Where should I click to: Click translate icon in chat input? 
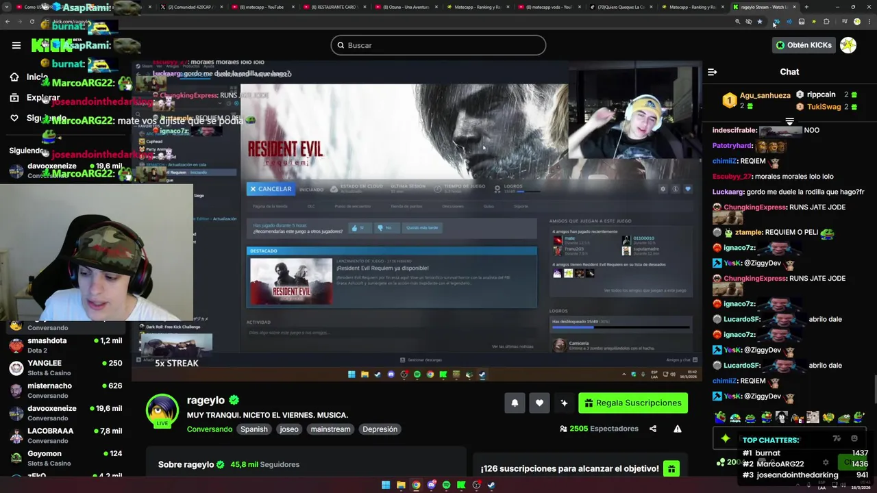[837, 438]
